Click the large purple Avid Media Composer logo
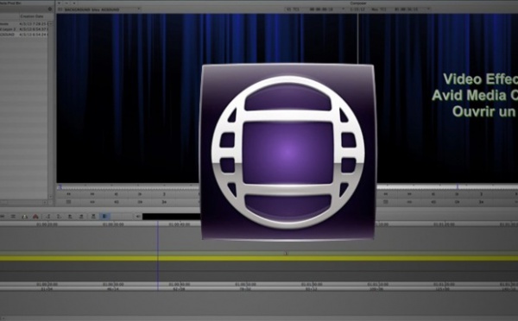Image resolution: width=518 pixels, height=321 pixels. [x=287, y=152]
